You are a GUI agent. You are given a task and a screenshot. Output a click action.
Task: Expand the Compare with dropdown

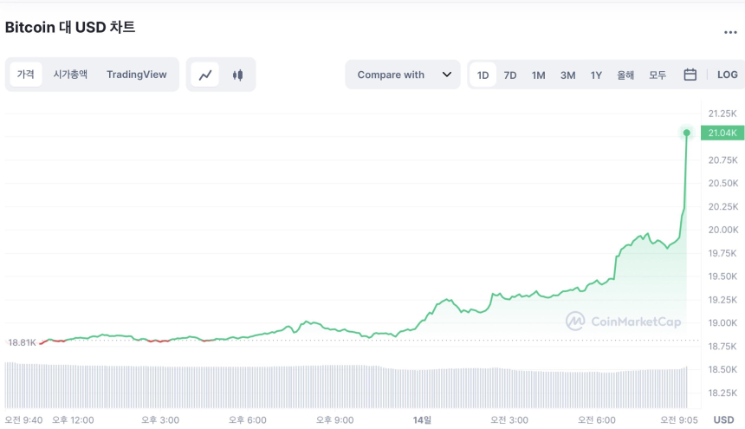(x=403, y=75)
